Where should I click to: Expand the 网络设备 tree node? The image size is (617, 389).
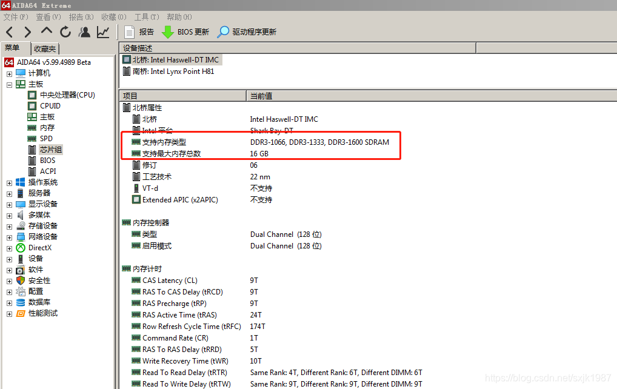10,238
